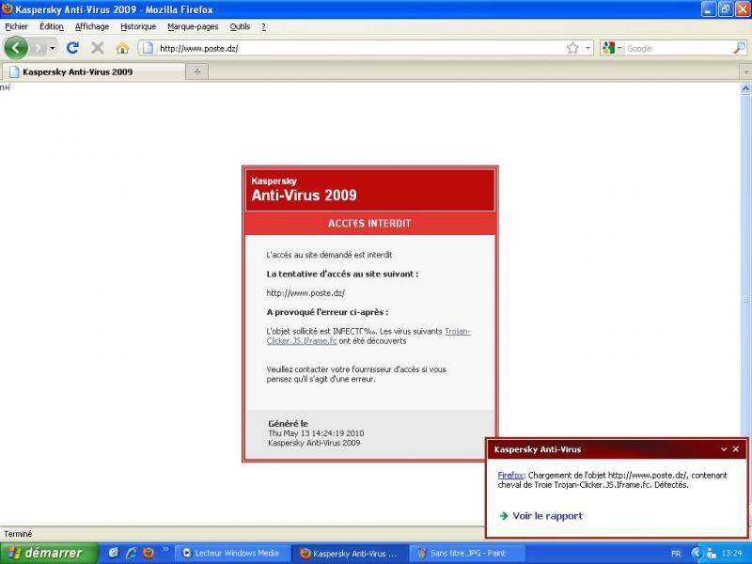Click the search magnifier icon
This screenshot has width=752, height=564.
click(739, 48)
